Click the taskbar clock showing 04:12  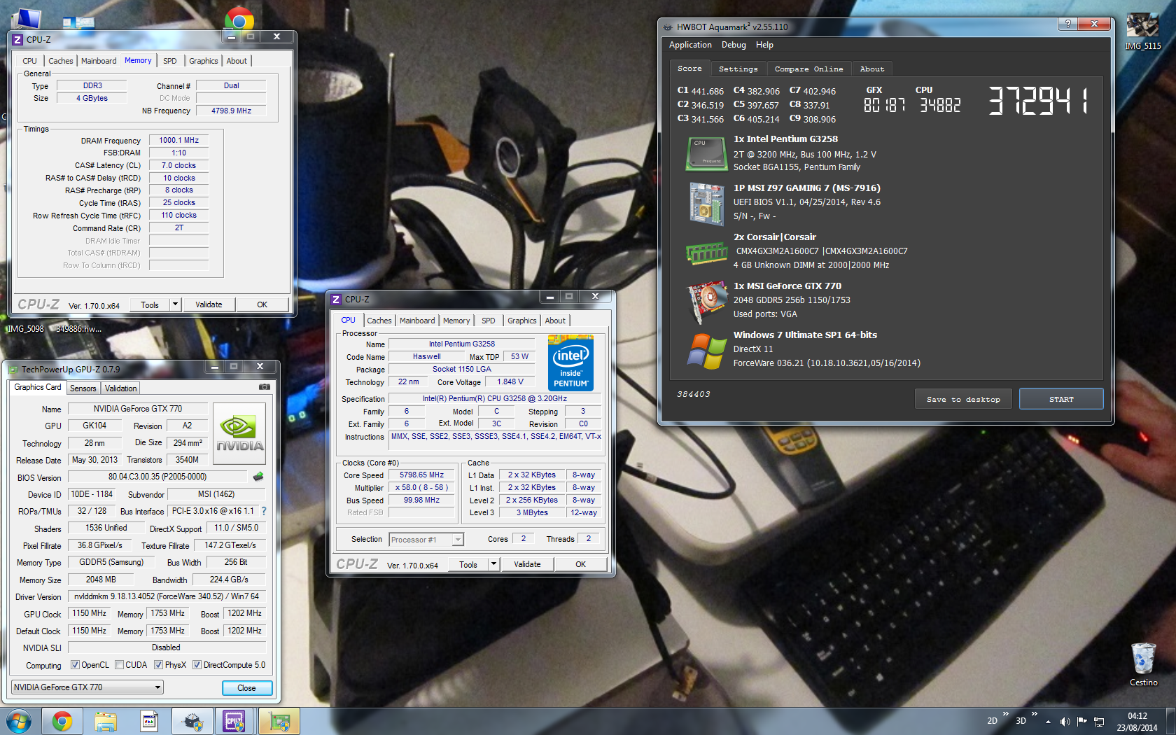click(x=1137, y=722)
